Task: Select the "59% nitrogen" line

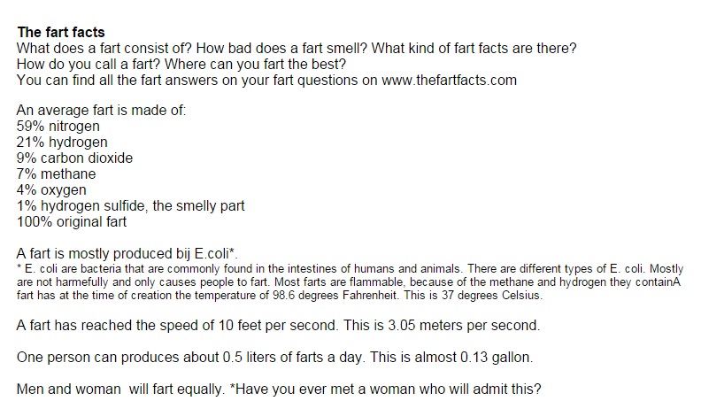Action: pos(58,127)
